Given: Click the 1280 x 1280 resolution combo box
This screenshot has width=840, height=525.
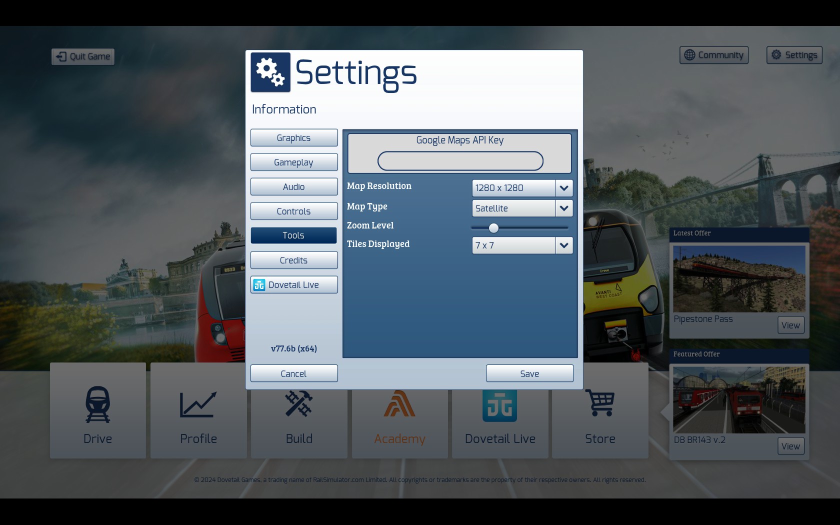Looking at the screenshot, I should coord(522,188).
